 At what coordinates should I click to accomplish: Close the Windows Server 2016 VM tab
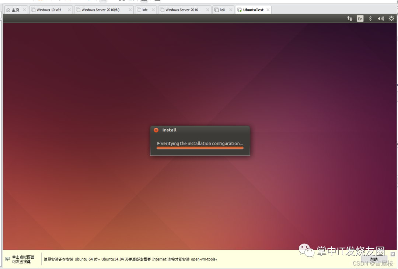click(x=207, y=10)
